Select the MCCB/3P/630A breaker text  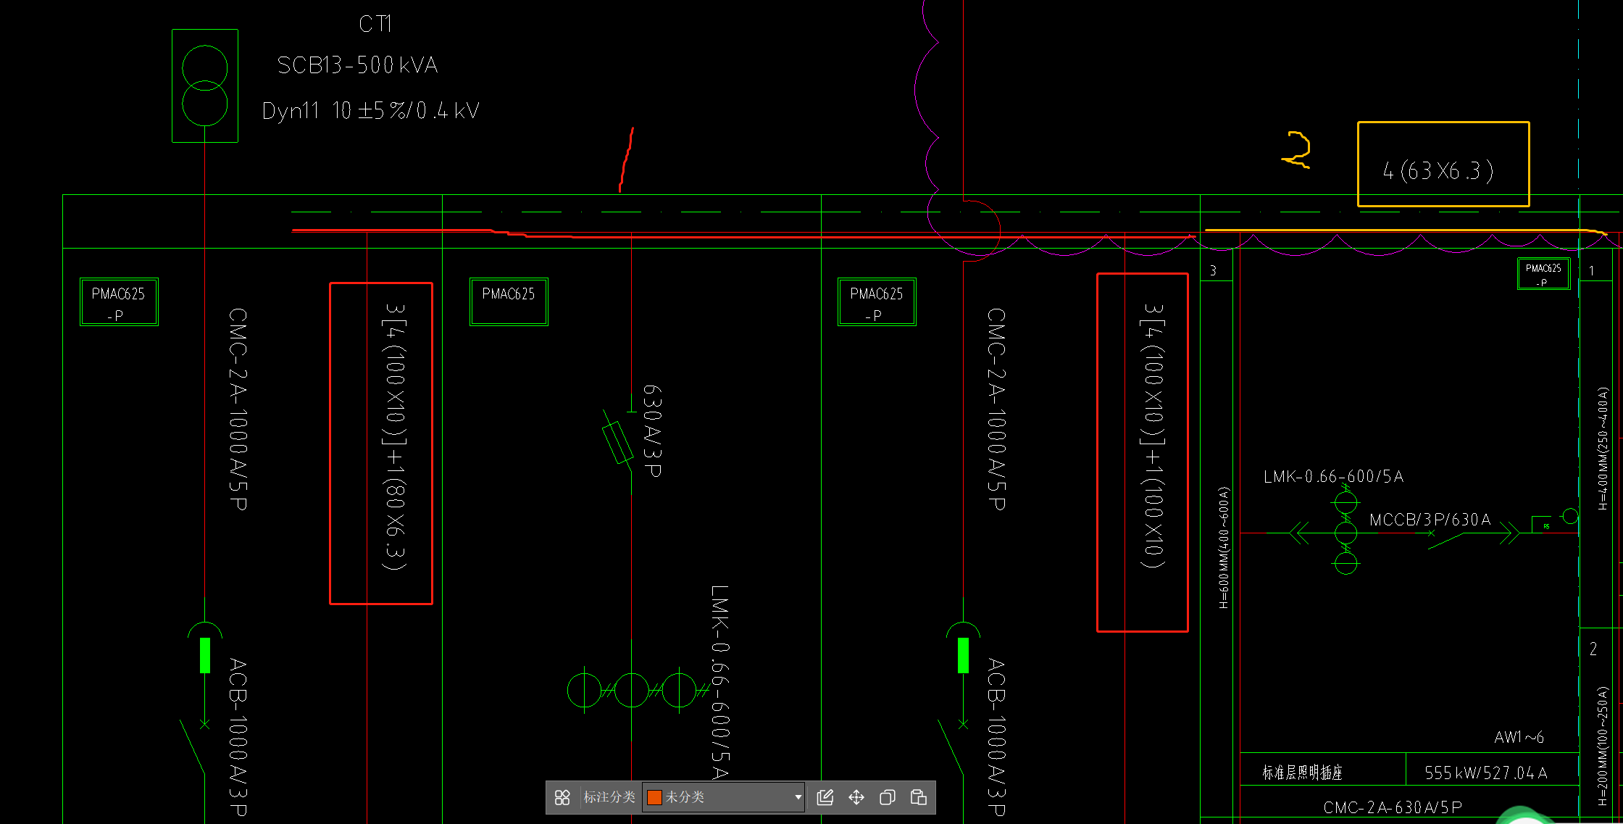[1430, 520]
